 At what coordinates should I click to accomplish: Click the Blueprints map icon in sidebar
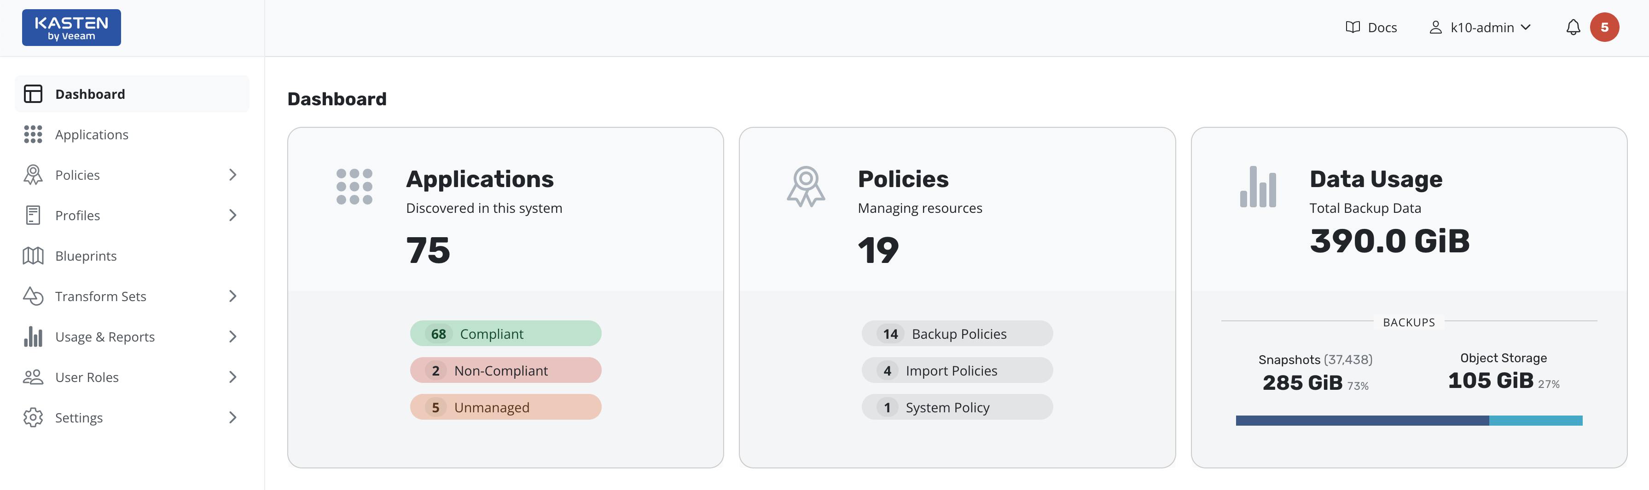pos(33,256)
